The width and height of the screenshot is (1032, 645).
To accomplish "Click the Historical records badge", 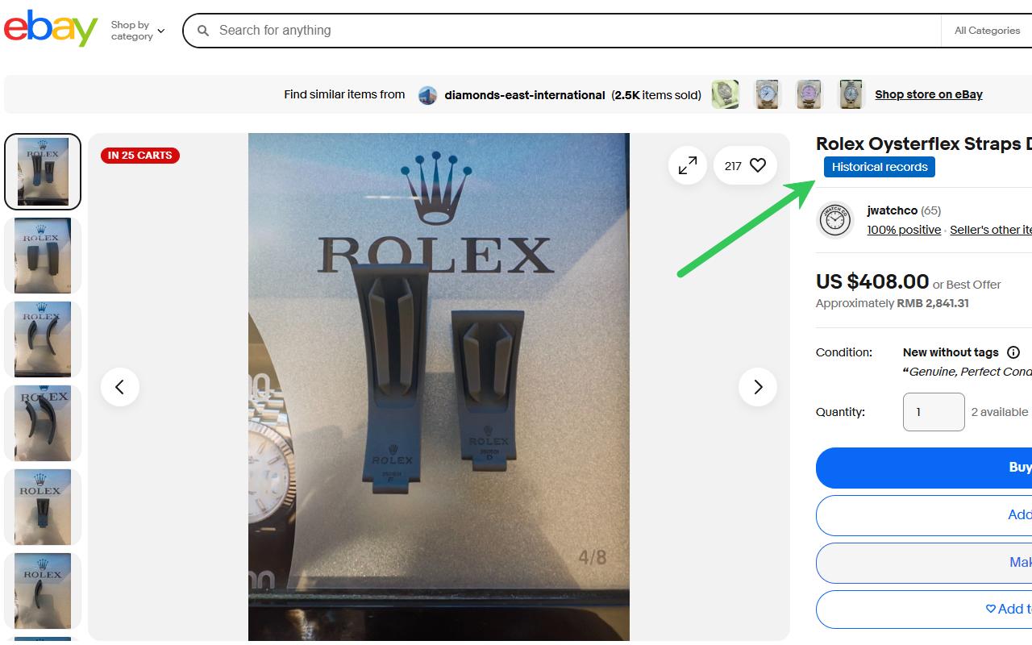I will [x=880, y=167].
